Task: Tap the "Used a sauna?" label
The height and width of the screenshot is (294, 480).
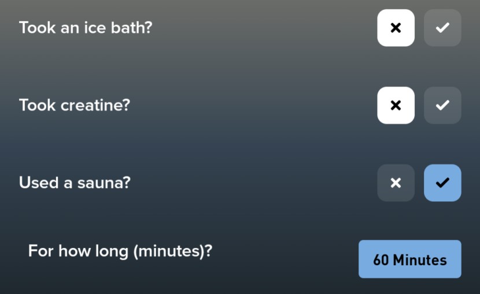Action: point(75,183)
